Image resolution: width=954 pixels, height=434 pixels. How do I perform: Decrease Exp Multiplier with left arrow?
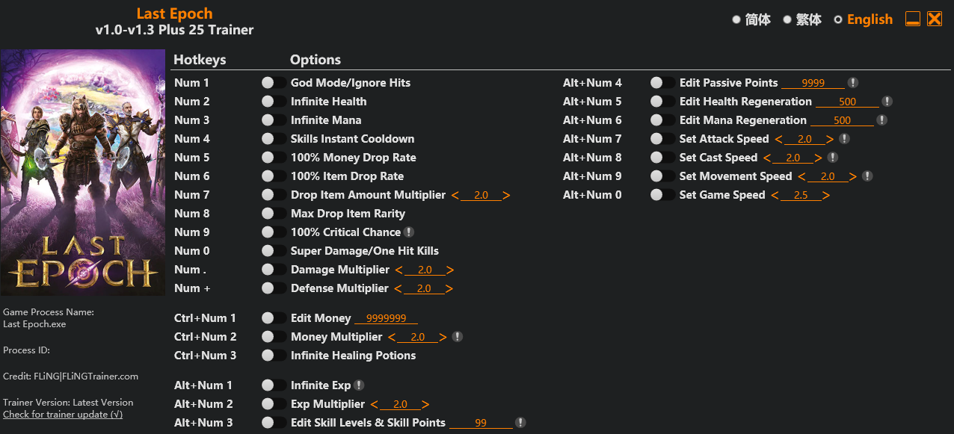375,404
